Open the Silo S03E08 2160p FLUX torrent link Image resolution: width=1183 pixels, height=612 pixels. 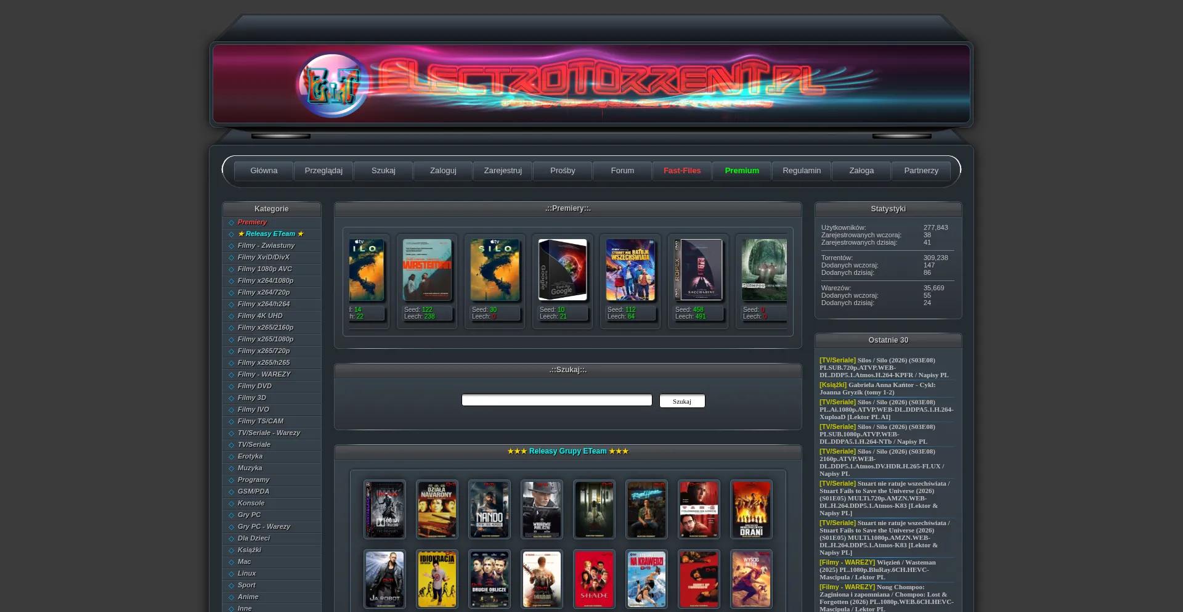tap(882, 463)
